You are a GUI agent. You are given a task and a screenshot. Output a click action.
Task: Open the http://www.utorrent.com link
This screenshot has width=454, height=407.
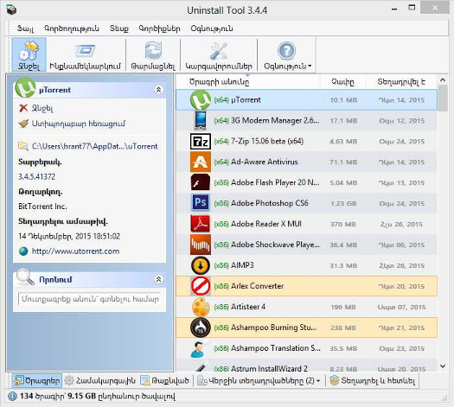[x=75, y=251]
